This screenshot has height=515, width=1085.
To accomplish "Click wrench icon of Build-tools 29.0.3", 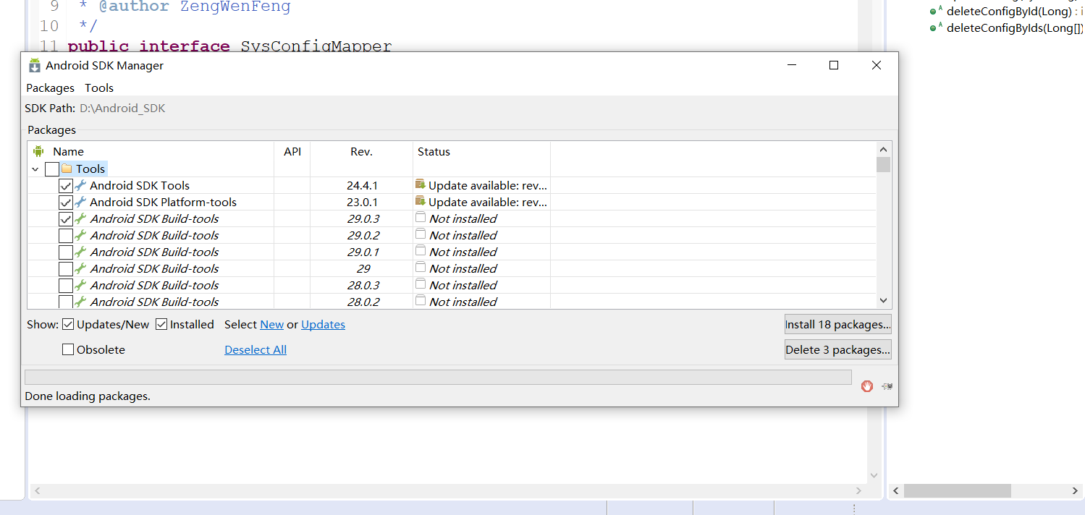I will [x=80, y=218].
